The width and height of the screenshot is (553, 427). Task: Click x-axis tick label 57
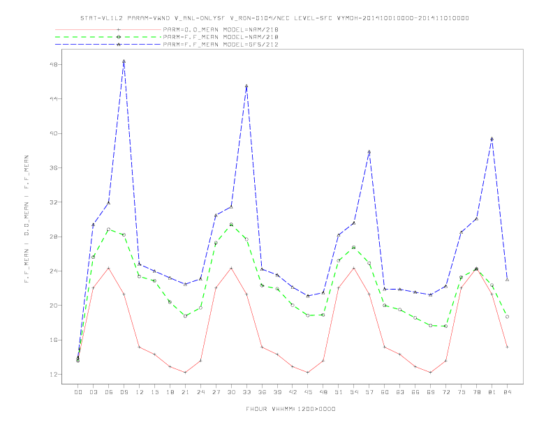(369, 392)
